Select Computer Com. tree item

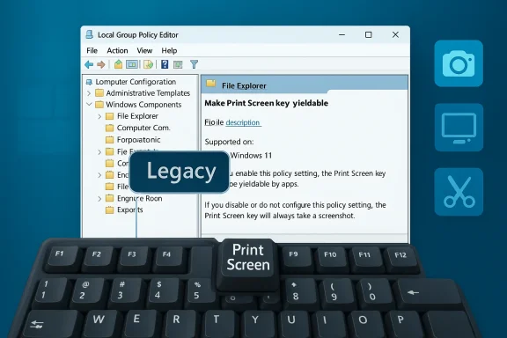pos(143,128)
